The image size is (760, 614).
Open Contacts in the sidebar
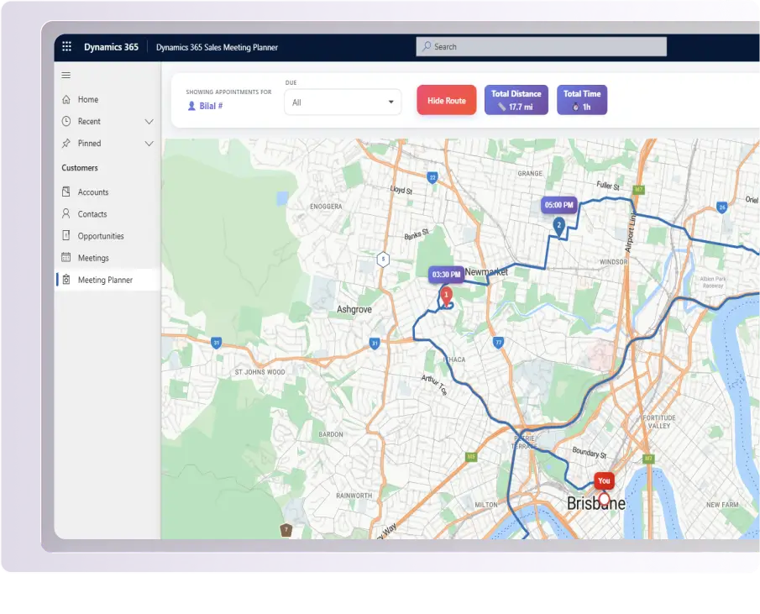tap(107, 213)
